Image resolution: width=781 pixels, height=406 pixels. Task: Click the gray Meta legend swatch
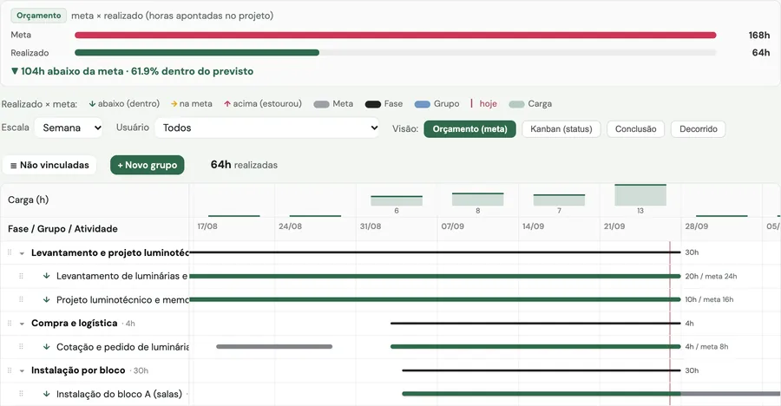(321, 104)
